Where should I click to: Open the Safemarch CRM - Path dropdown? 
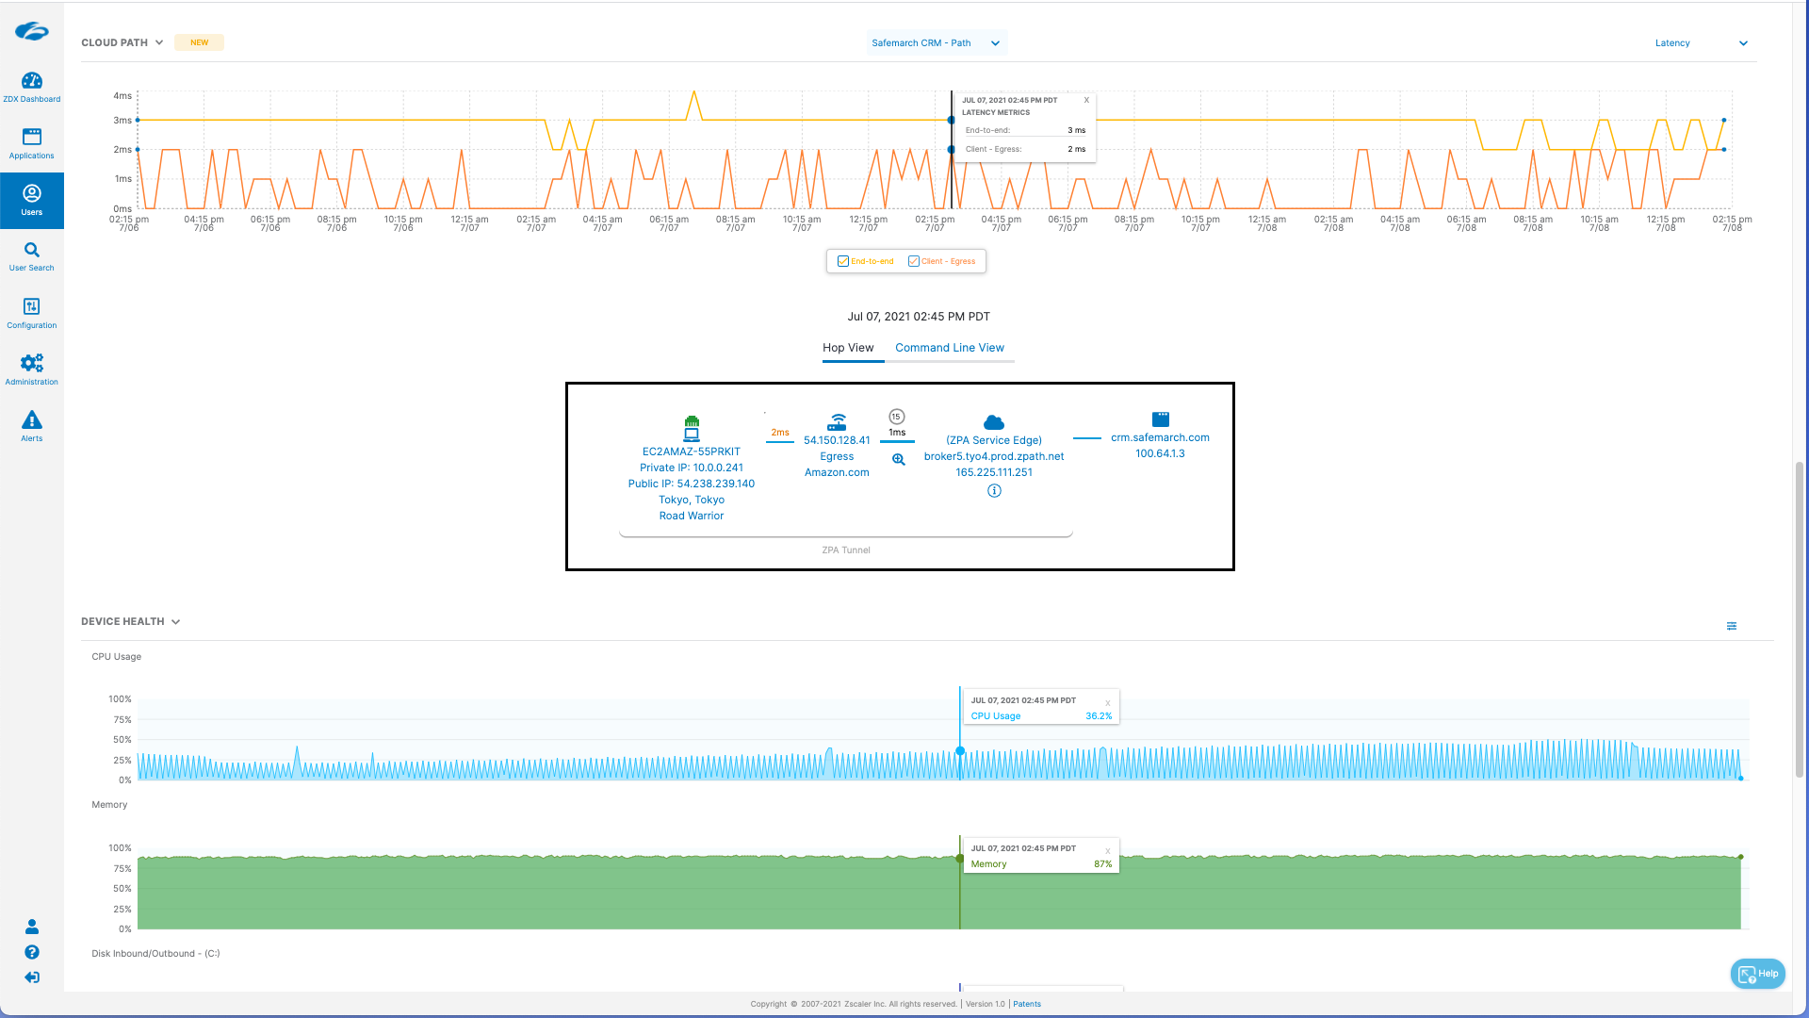click(937, 42)
